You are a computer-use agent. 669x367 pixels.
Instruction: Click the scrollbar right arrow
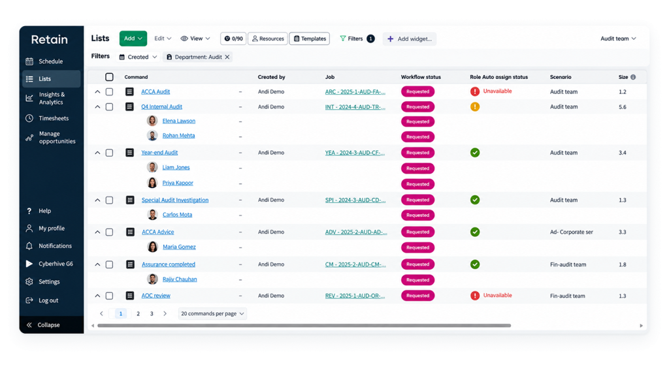(x=642, y=326)
